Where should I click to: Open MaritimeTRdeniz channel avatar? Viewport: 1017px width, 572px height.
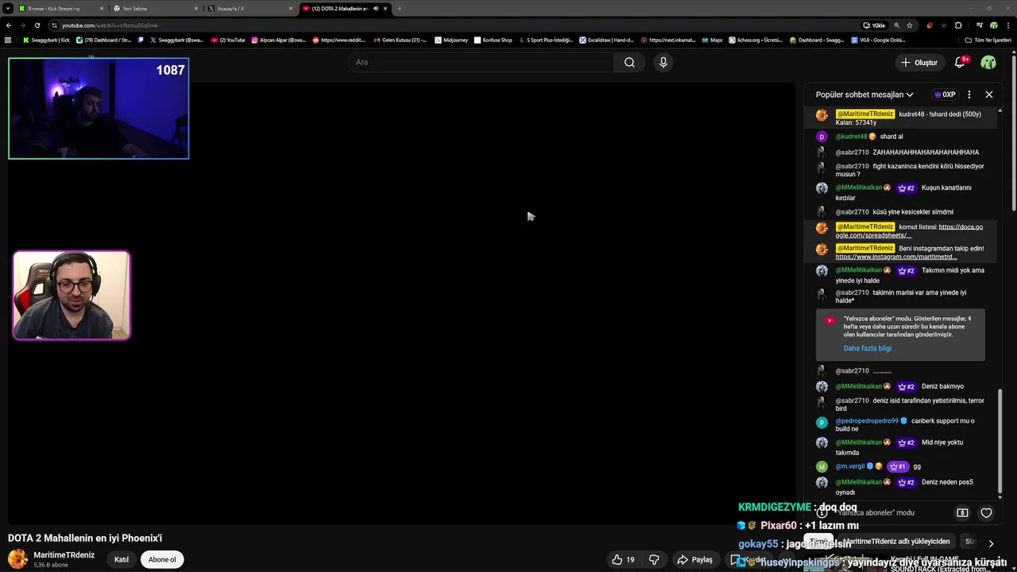click(17, 559)
